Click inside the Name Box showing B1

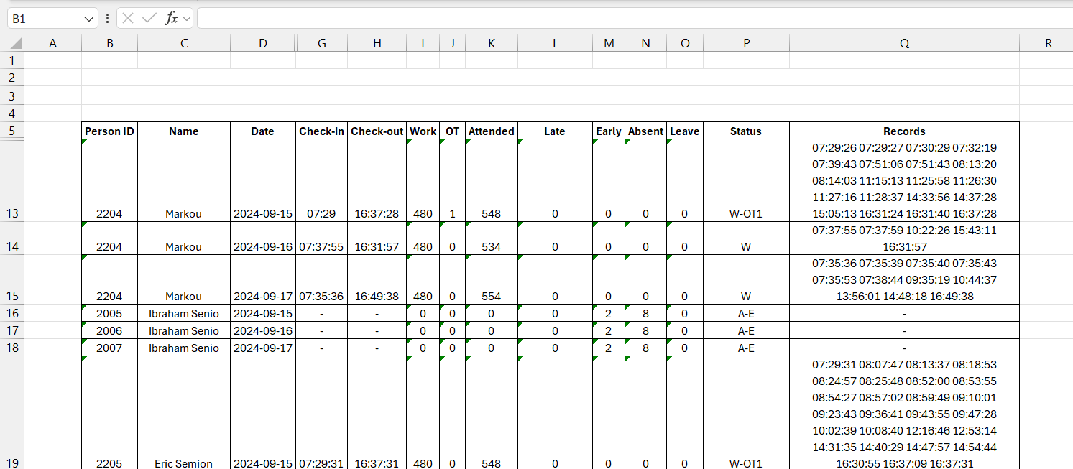(x=43, y=18)
